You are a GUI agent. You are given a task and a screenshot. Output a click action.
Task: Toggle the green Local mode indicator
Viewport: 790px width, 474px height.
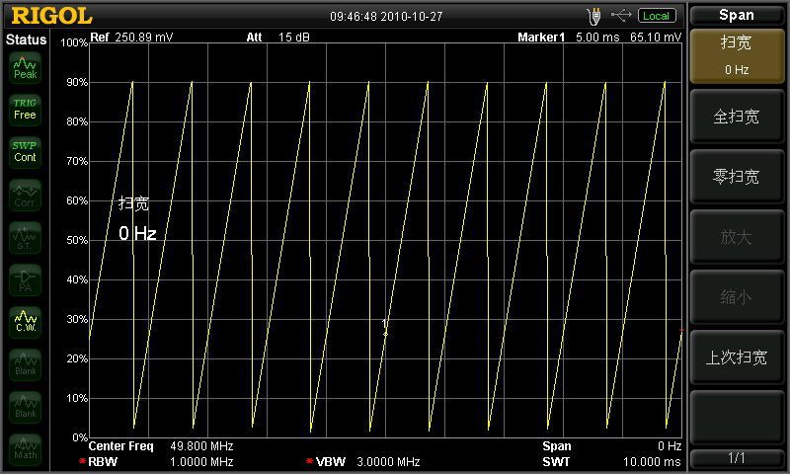pyautogui.click(x=656, y=16)
